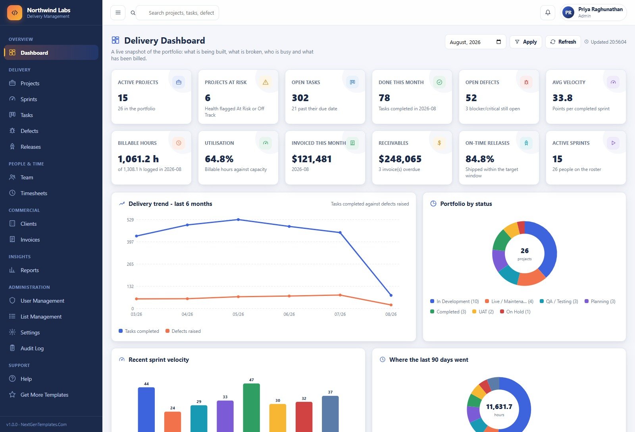Viewport: 635px width, 432px height.
Task: Click the board icon on Open Tasks card
Action: point(352,82)
